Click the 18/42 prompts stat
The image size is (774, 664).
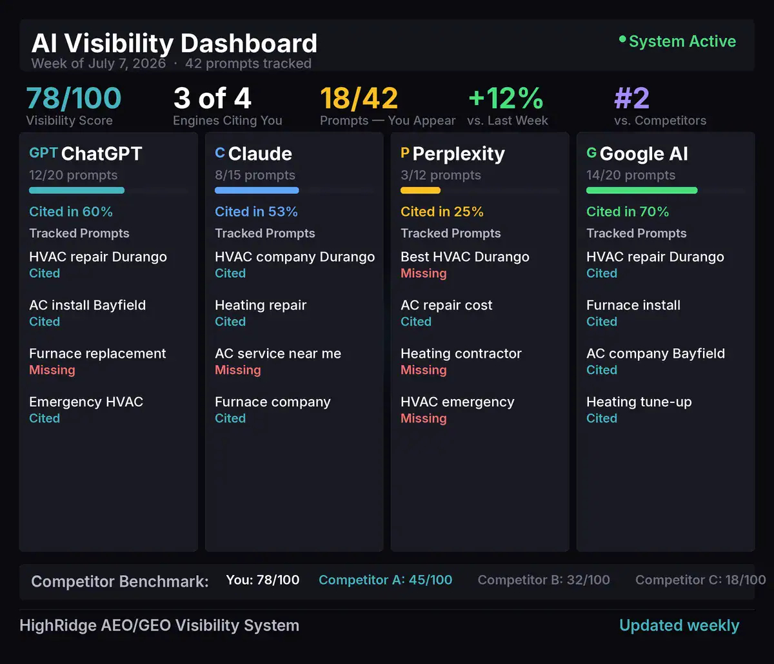click(359, 99)
